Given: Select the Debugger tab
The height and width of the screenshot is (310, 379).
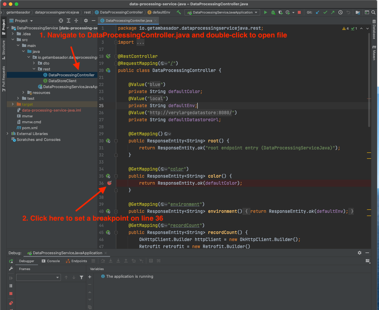Looking at the screenshot, I should coord(26,261).
